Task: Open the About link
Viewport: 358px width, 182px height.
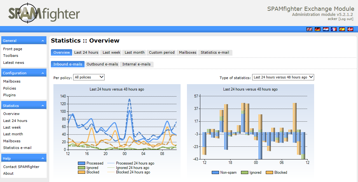Action: (8, 173)
